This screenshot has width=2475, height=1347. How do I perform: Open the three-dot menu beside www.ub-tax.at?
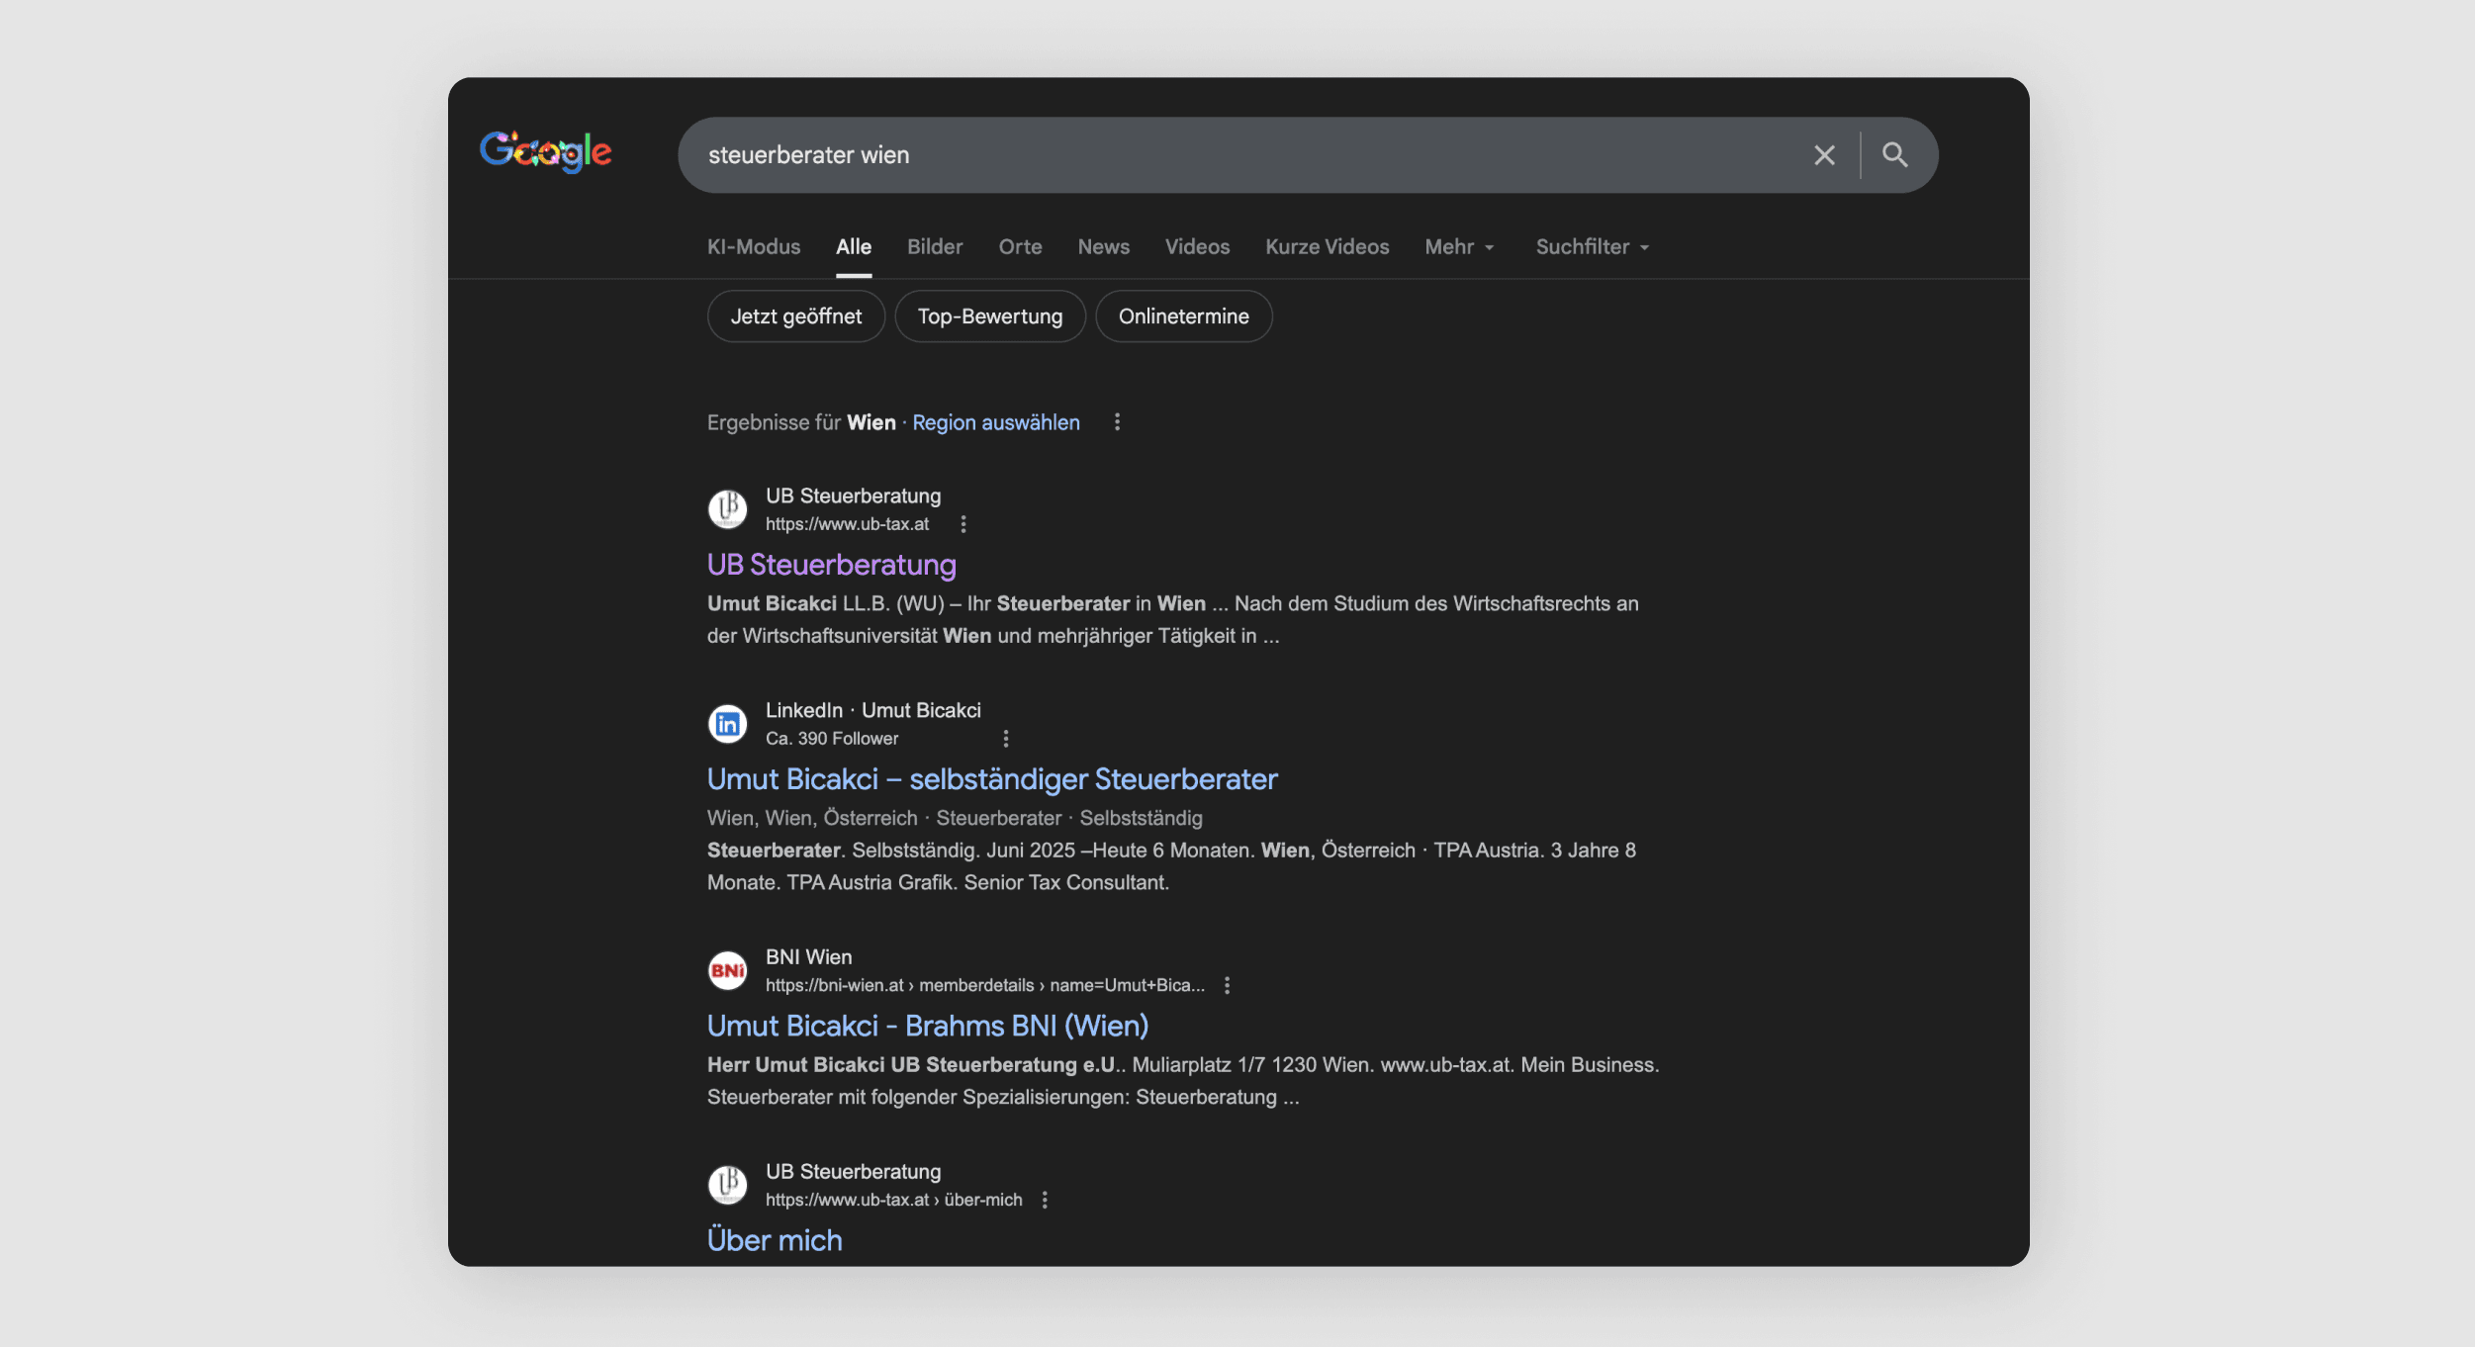[964, 524]
